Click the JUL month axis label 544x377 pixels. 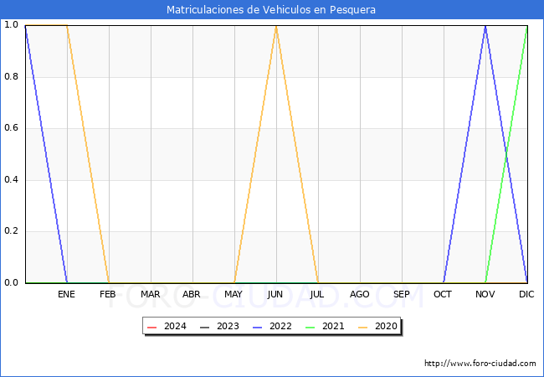[317, 294]
